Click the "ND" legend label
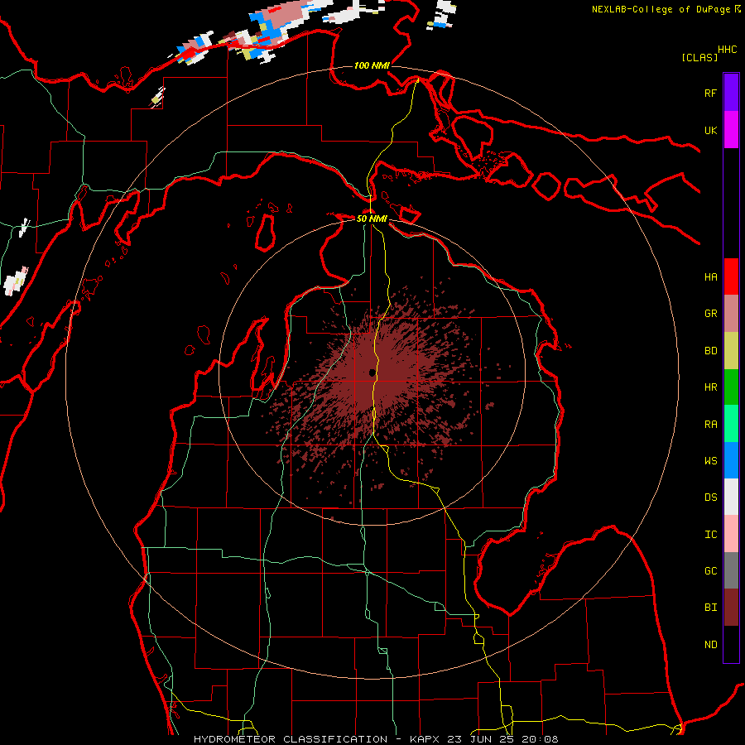This screenshot has height=745, width=745. (710, 644)
